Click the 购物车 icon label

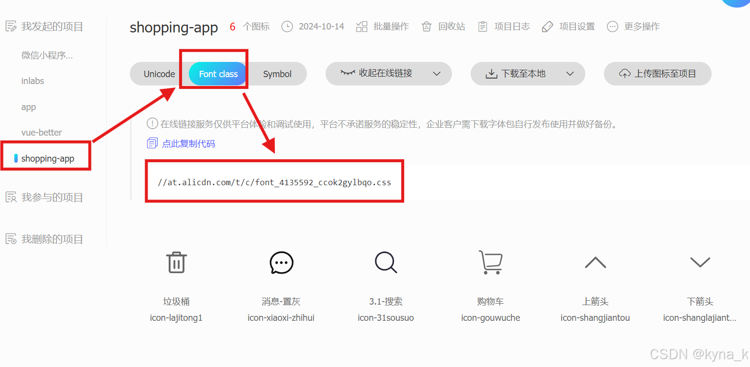[x=490, y=302]
